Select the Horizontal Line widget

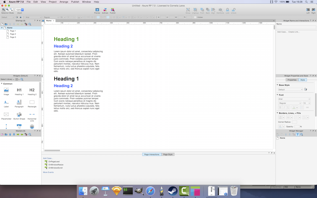pos(32,117)
